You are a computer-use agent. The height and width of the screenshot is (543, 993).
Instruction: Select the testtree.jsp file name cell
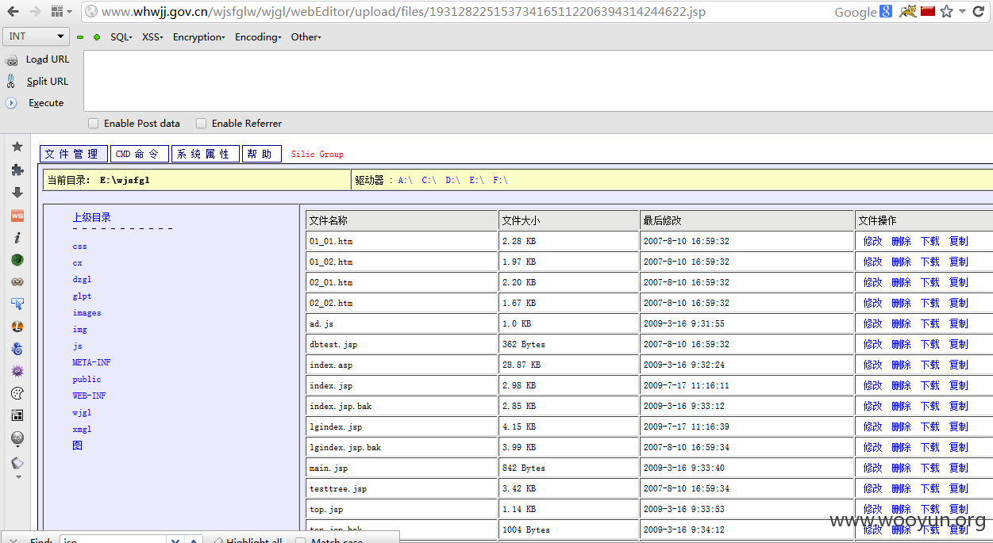click(402, 488)
